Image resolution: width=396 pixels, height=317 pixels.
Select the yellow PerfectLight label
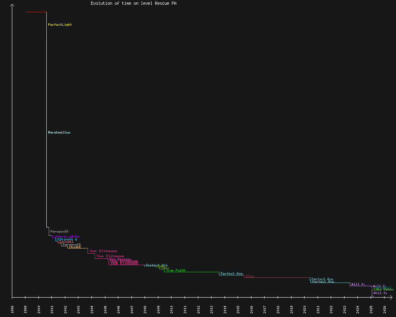click(x=60, y=25)
